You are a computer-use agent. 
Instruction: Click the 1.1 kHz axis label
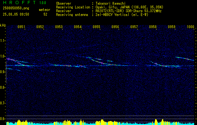tap(2, 41)
